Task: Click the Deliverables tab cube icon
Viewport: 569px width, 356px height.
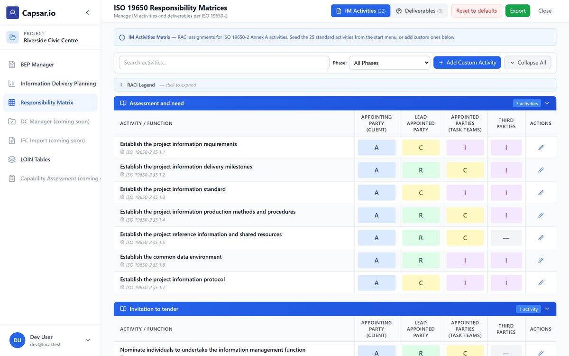Action: pyautogui.click(x=399, y=11)
